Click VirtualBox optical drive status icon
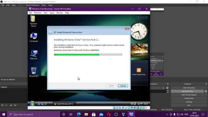This screenshot has width=208, height=117. [x=117, y=108]
